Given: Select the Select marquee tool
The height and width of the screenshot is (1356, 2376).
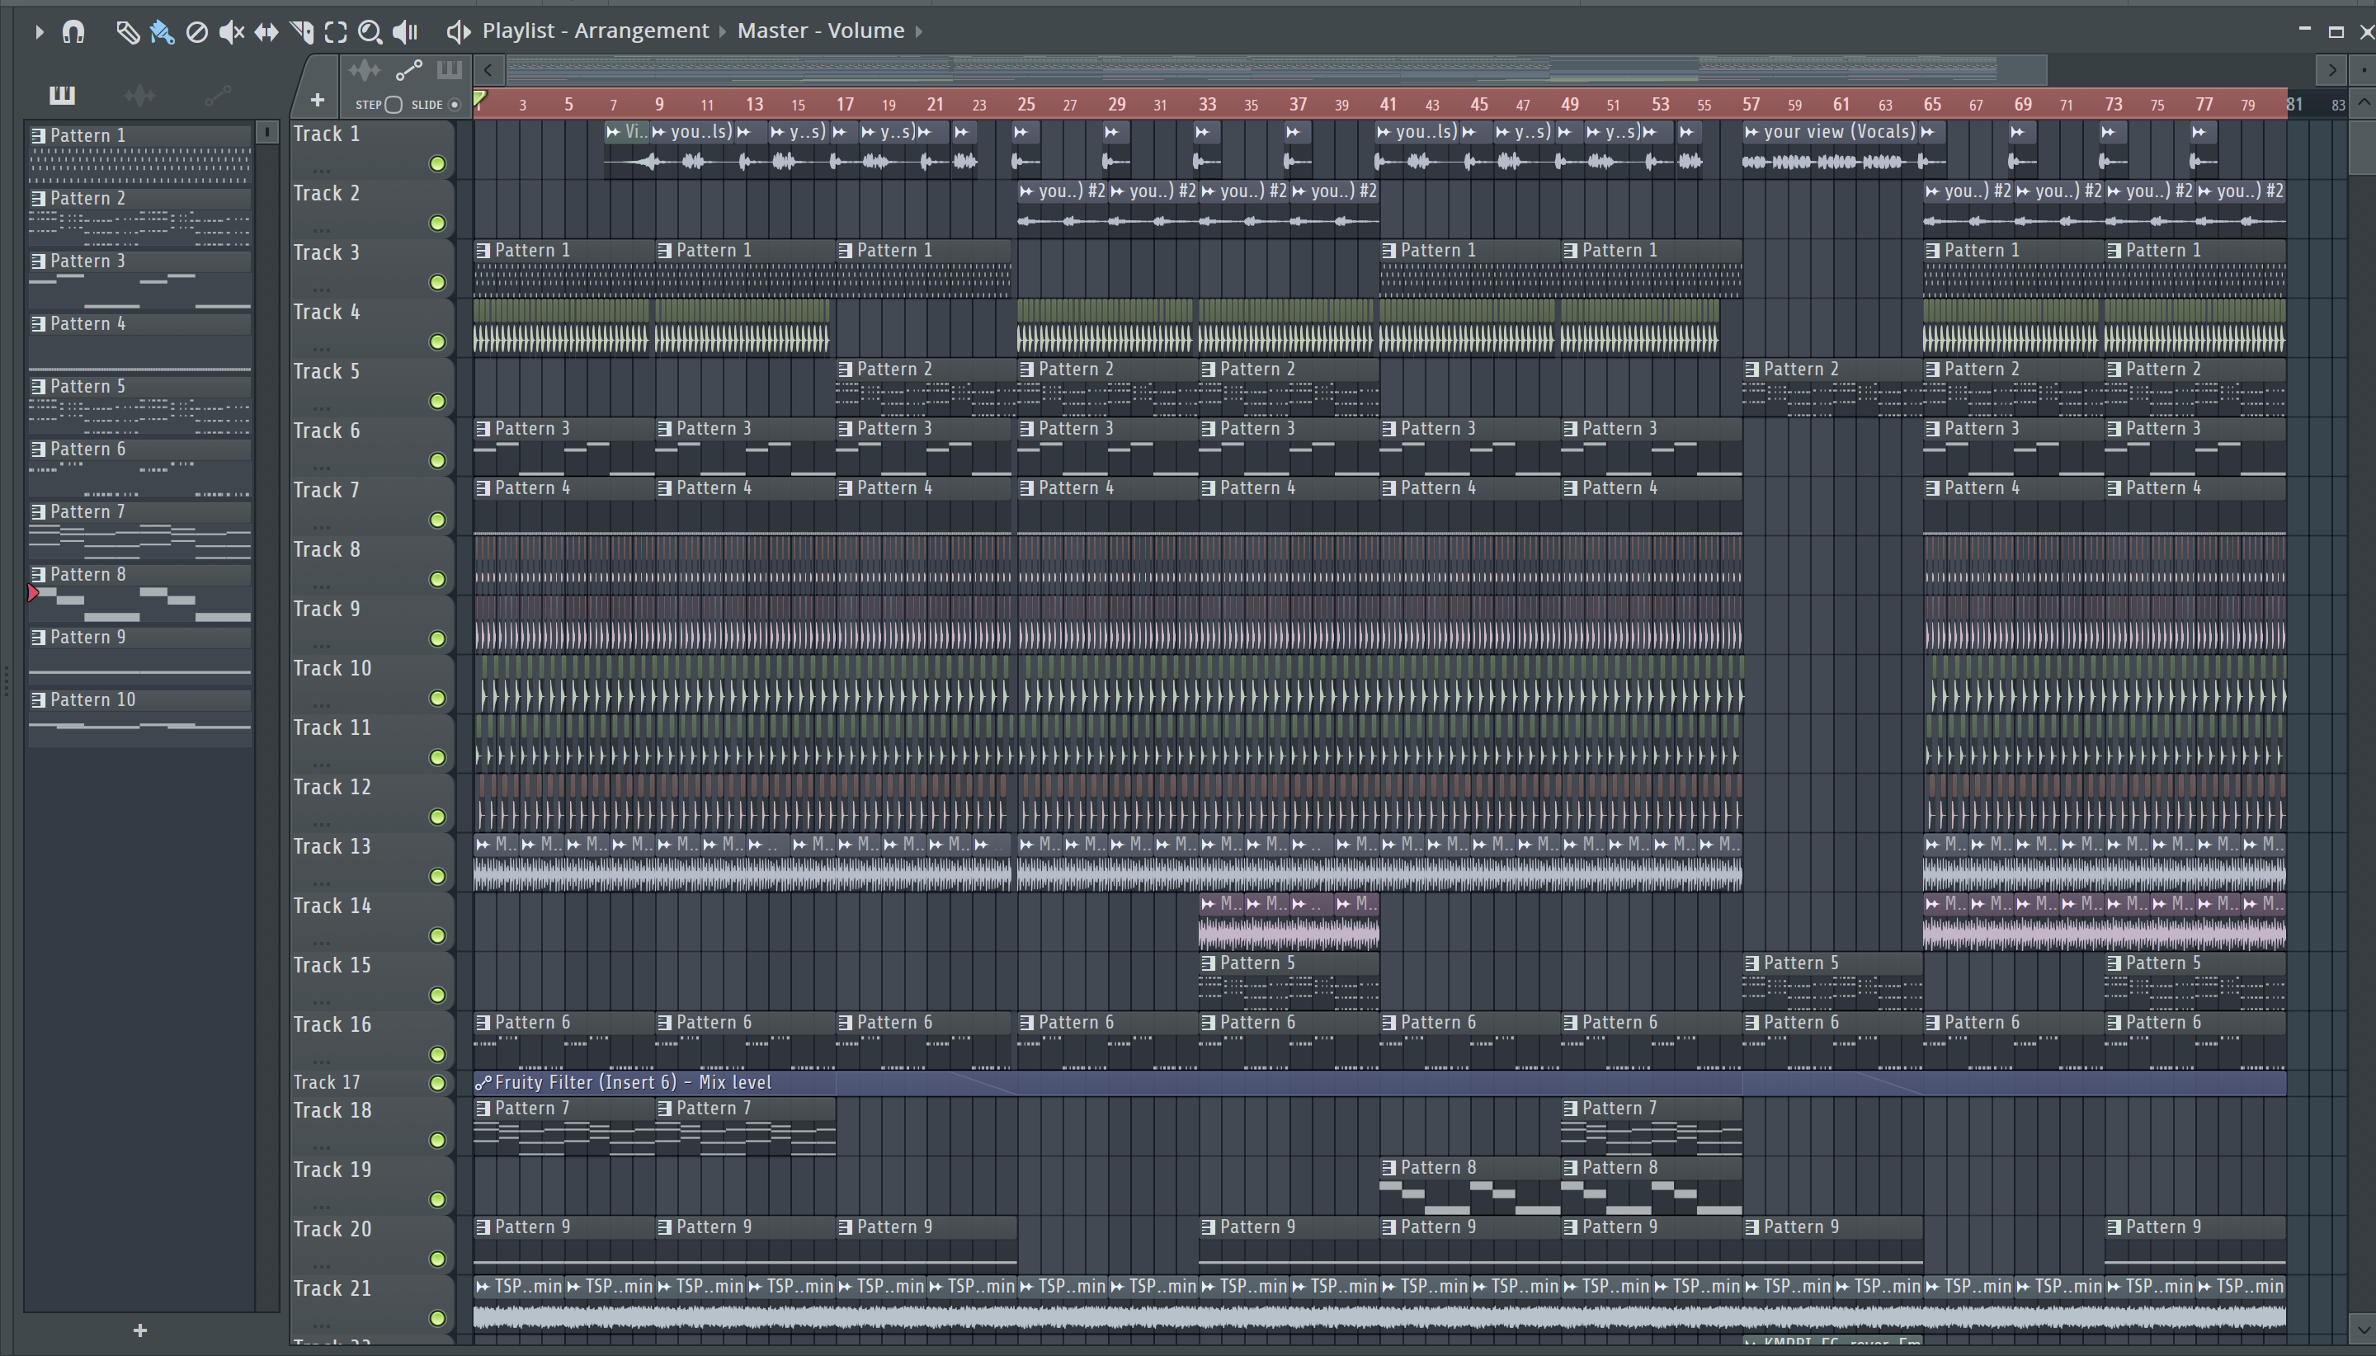Looking at the screenshot, I should click(335, 31).
